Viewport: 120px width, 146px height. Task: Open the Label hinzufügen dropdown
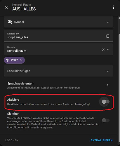58,71
